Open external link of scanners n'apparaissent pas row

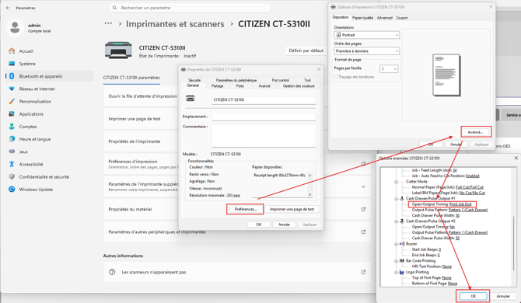tap(363, 272)
